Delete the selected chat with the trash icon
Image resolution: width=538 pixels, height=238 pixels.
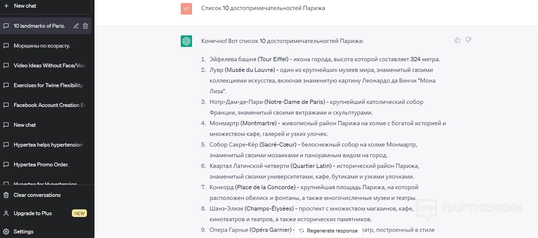(85, 26)
